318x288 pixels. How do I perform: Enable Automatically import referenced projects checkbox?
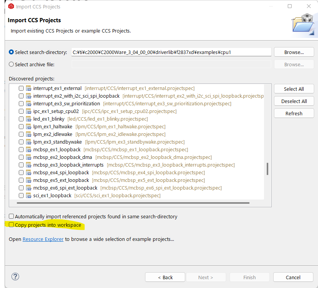[11, 216]
